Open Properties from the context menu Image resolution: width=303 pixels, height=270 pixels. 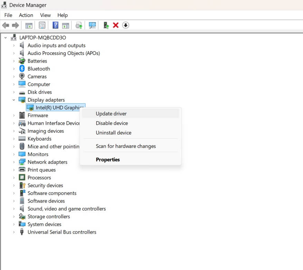click(108, 160)
